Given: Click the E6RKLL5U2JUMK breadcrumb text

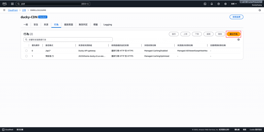Looking at the screenshot, I should 38,10.
